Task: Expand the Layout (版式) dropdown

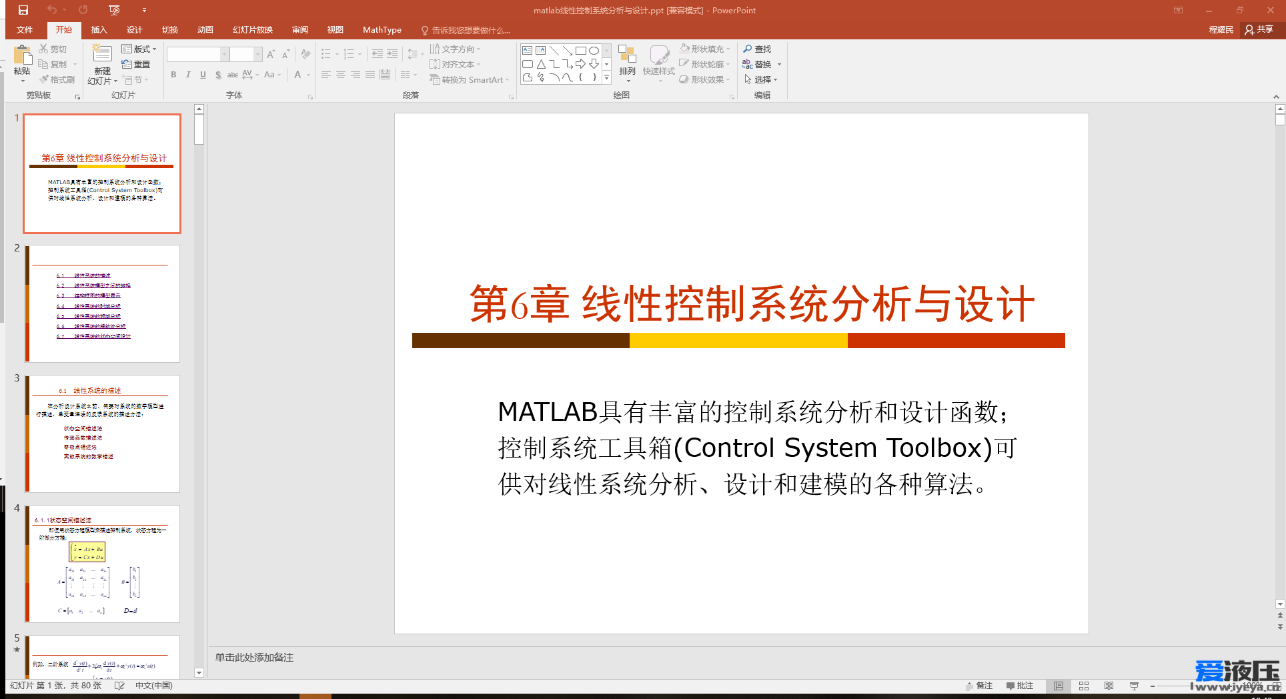Action: click(x=139, y=49)
